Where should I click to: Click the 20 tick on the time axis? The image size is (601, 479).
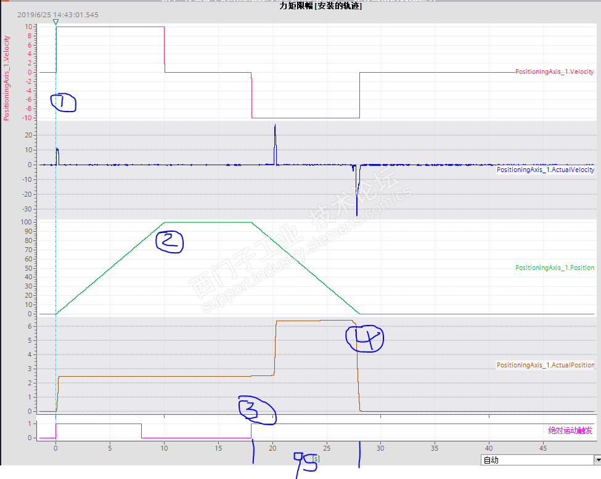(272, 448)
